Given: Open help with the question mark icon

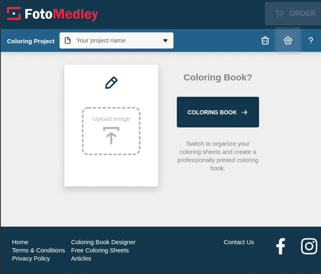Looking at the screenshot, I should coord(310,41).
